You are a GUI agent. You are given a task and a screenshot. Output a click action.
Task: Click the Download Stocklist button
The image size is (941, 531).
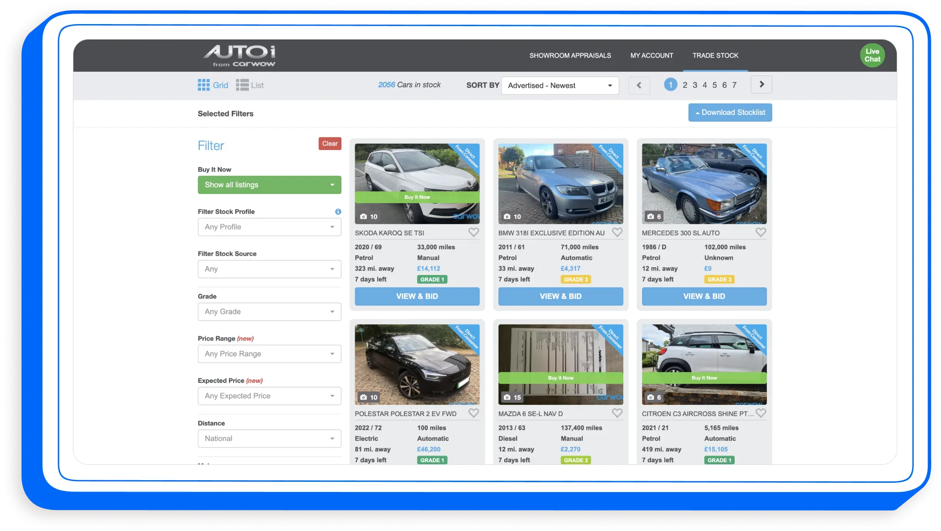730,112
